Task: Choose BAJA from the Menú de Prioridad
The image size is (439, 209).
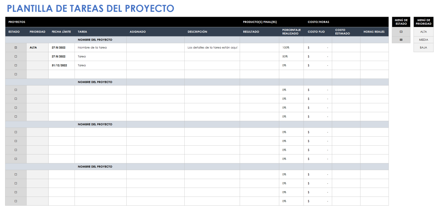Action: point(423,47)
